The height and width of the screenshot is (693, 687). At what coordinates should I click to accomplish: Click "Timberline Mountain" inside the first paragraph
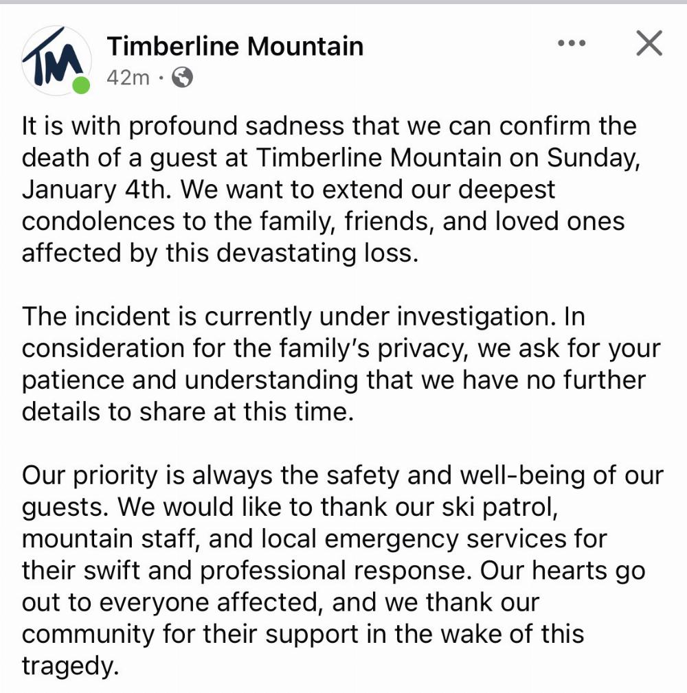(379, 158)
